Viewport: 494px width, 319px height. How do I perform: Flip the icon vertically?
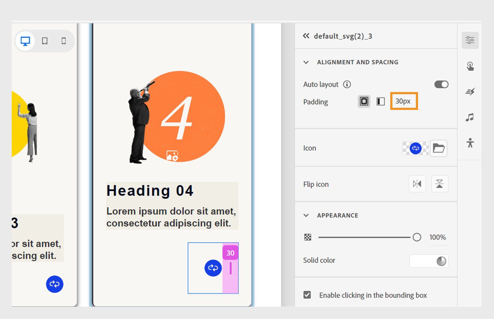440,184
